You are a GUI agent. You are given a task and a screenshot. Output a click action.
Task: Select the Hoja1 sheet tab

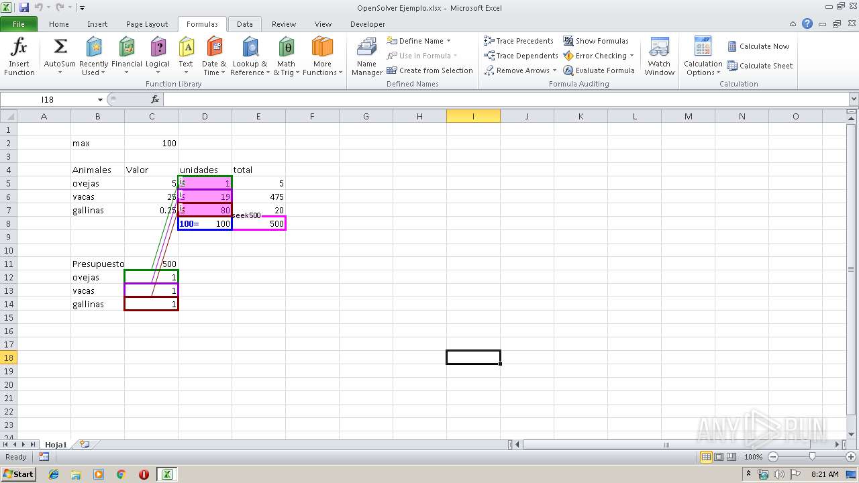[56, 444]
